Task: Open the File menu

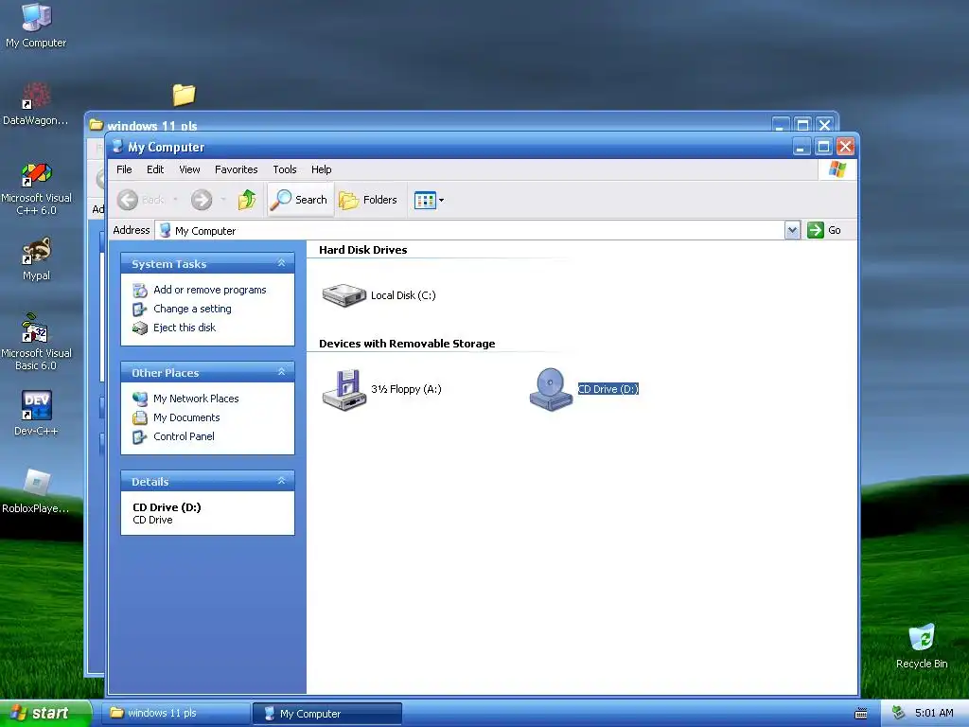Action: 124,169
